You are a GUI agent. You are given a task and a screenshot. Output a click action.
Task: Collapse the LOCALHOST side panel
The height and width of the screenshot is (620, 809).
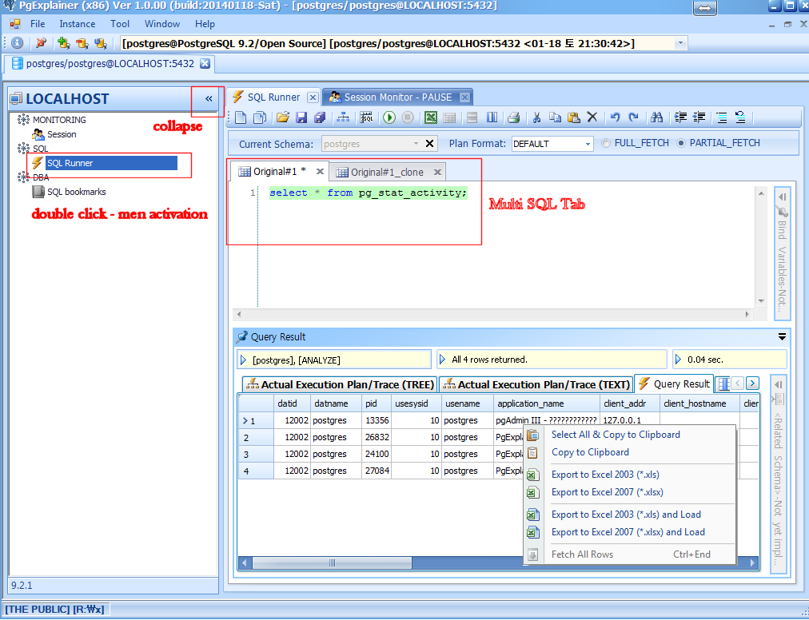tap(209, 98)
